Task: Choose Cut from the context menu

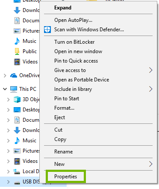Action: tap(98, 130)
